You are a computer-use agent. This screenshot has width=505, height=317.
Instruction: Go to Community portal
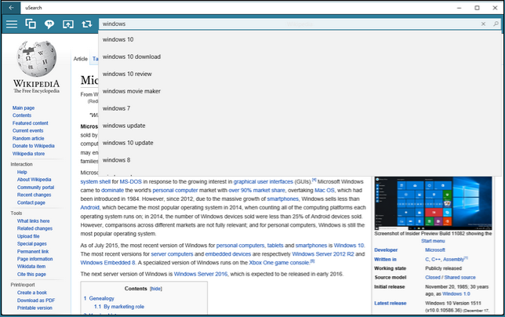(x=36, y=188)
